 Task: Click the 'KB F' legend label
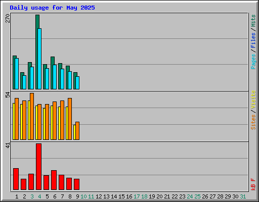pyautogui.click(x=253, y=184)
